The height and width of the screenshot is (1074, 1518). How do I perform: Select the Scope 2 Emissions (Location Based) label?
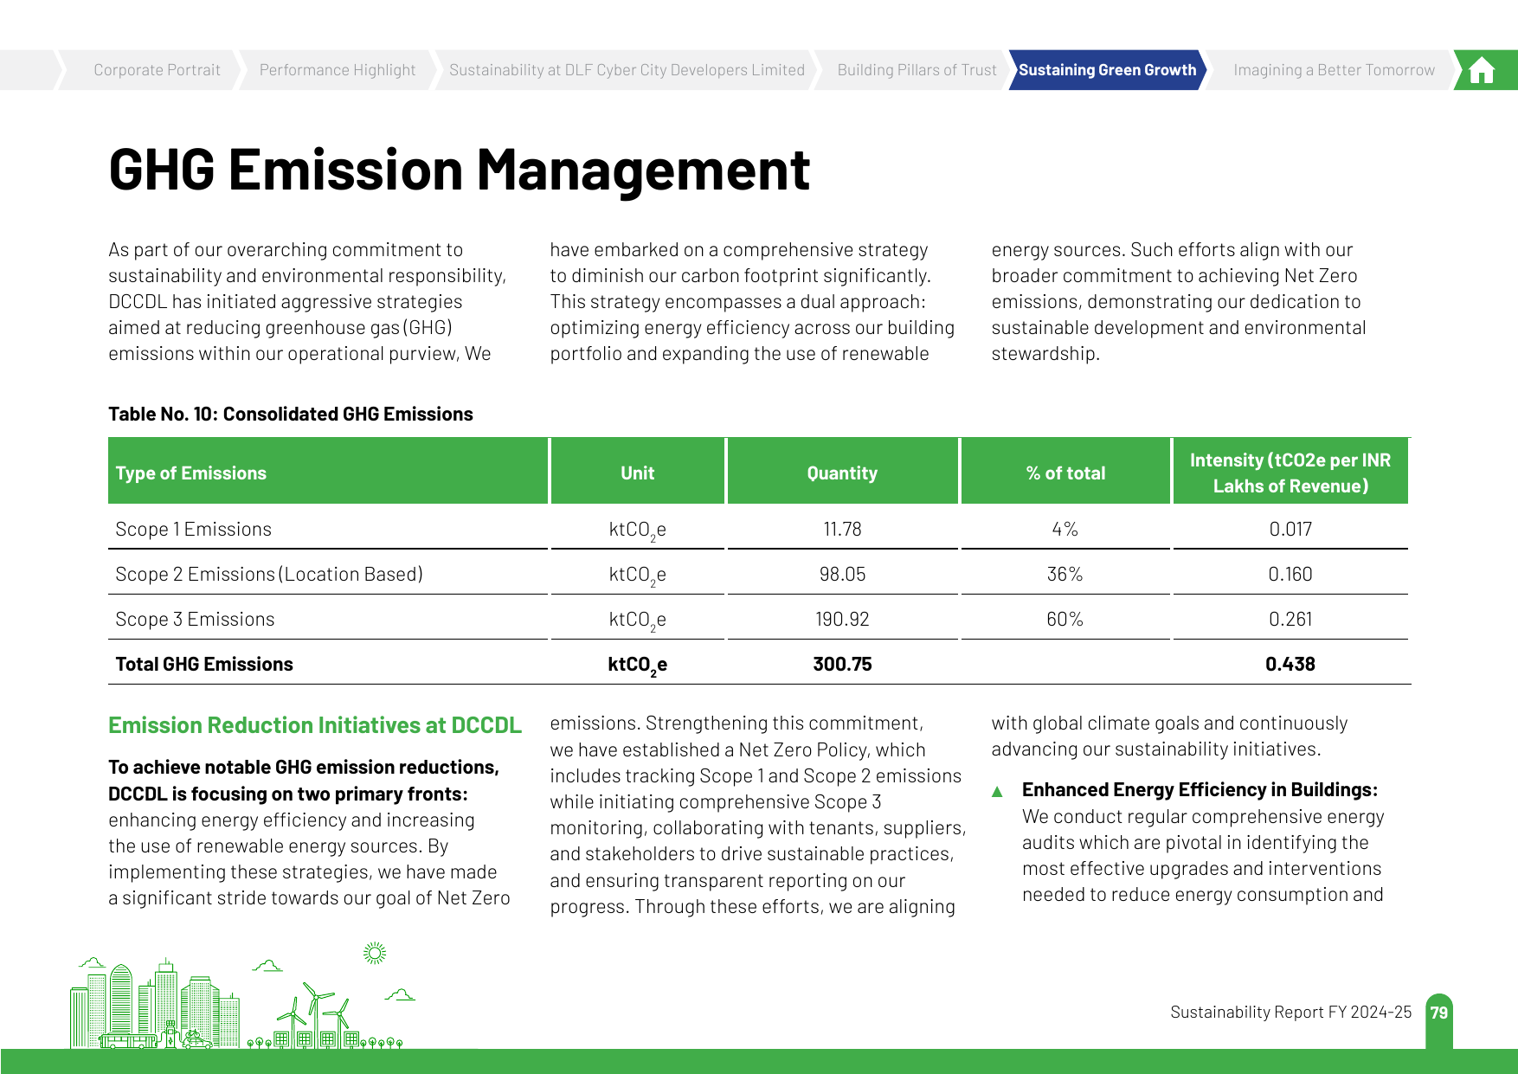tap(269, 574)
